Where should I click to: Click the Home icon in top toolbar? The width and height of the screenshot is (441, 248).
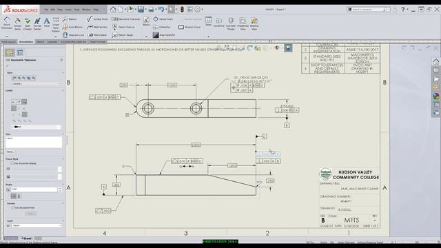coord(113,9)
